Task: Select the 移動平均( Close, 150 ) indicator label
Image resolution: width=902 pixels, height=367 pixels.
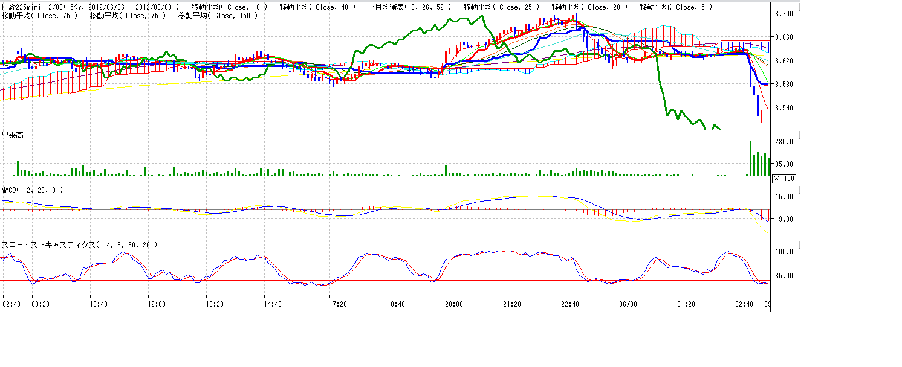Action: pyautogui.click(x=217, y=15)
